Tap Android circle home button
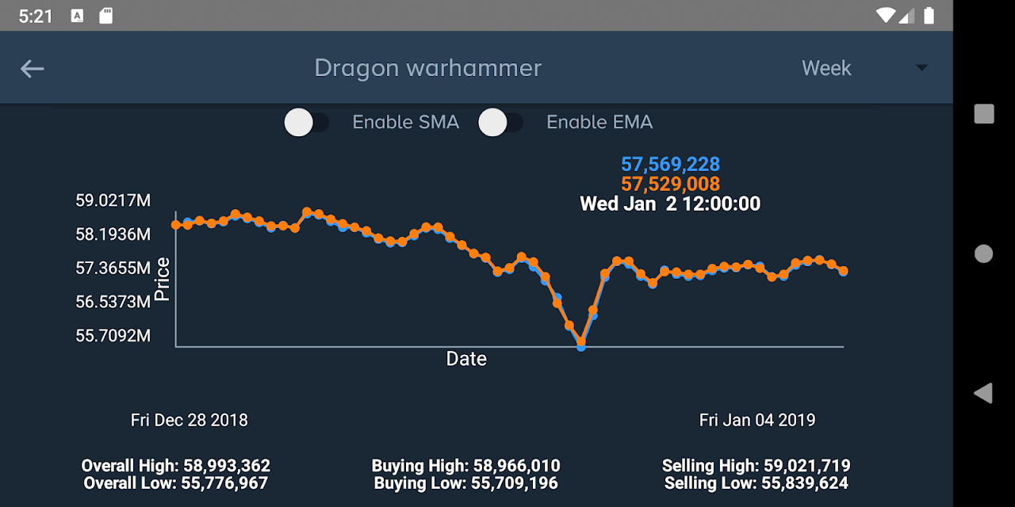Screen dimensions: 1015x507 tap(983, 253)
